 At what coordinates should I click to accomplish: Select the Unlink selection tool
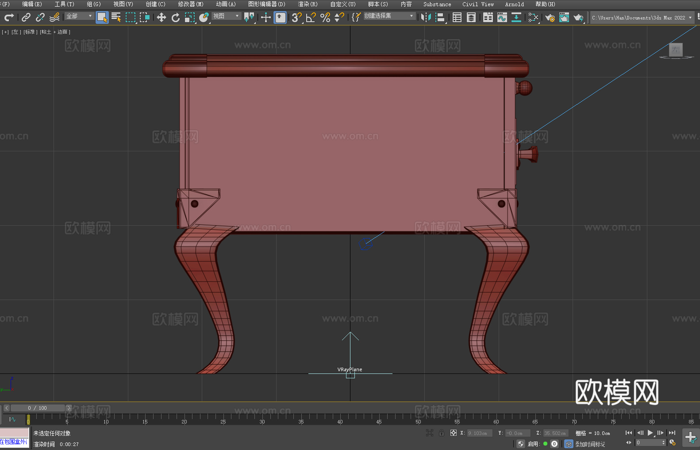40,17
